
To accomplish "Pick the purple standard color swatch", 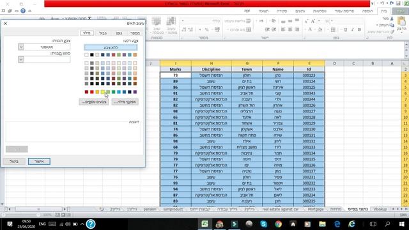I will pos(135,92).
